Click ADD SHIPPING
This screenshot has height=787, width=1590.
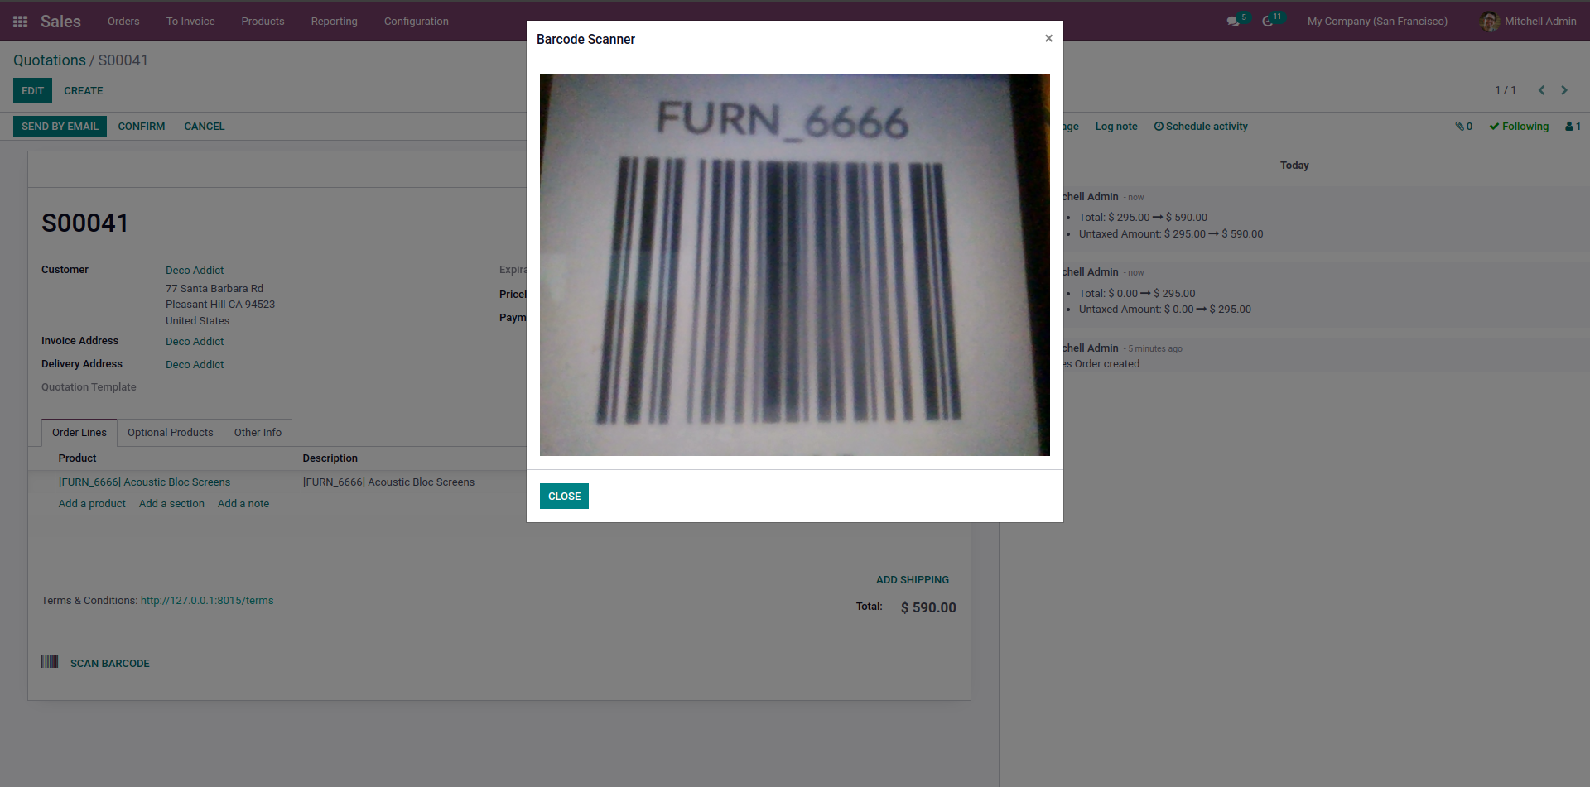click(x=913, y=580)
